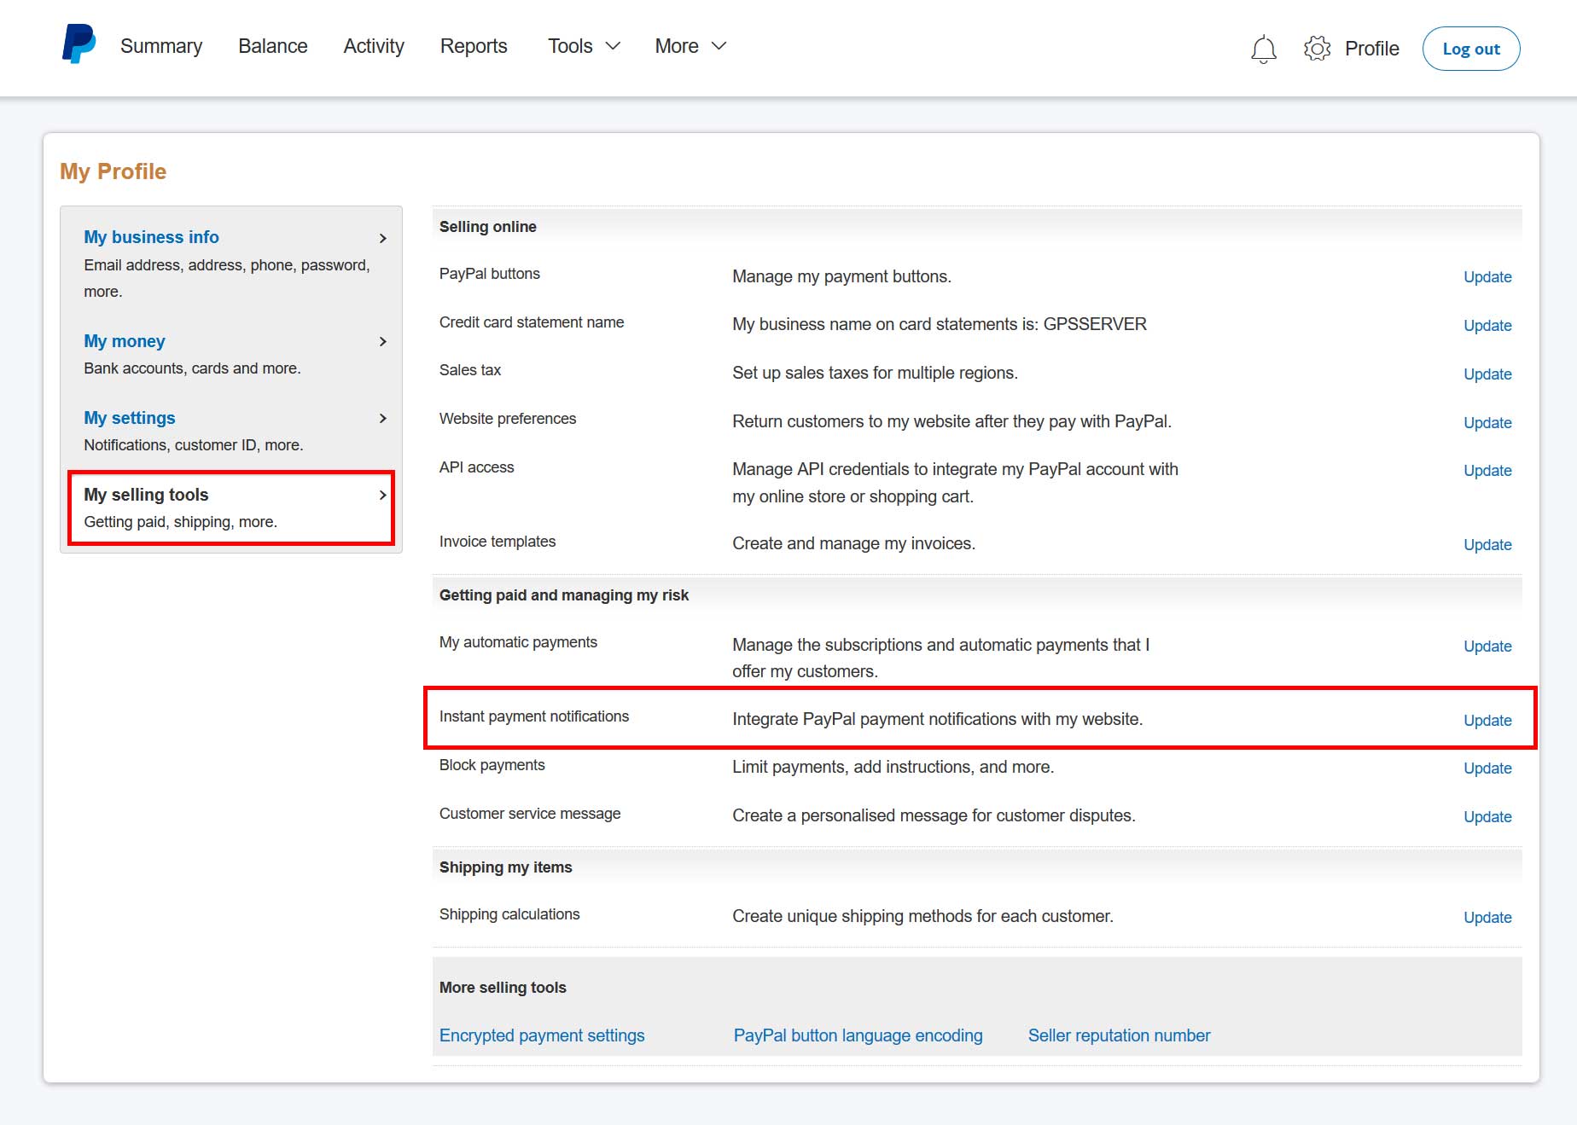Viewport: 1577px width, 1125px height.
Task: Click the 'My automatic payments' label
Action: tap(518, 642)
